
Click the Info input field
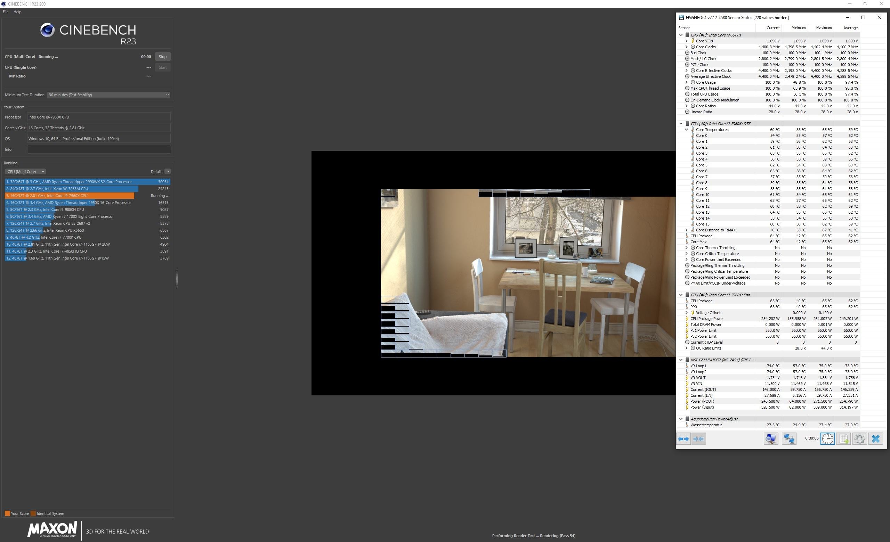99,149
